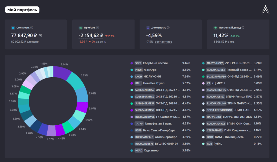Click the RU000A108157 ticker badge
This screenshot has height=162, width=277.
pos(216,97)
